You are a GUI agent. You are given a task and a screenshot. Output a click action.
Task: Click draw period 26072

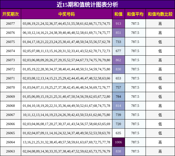click(10, 69)
